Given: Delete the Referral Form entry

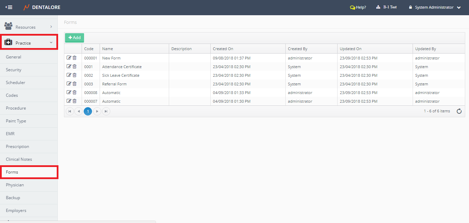Looking at the screenshot, I should click(74, 84).
